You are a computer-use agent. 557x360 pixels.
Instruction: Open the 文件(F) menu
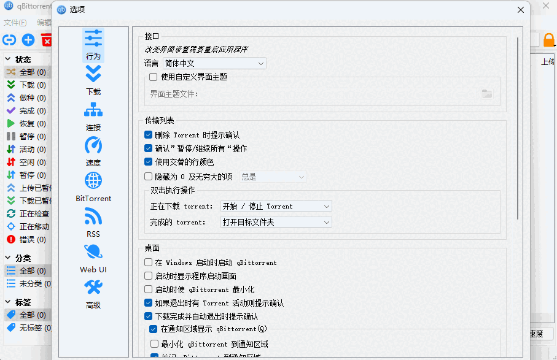14,22
